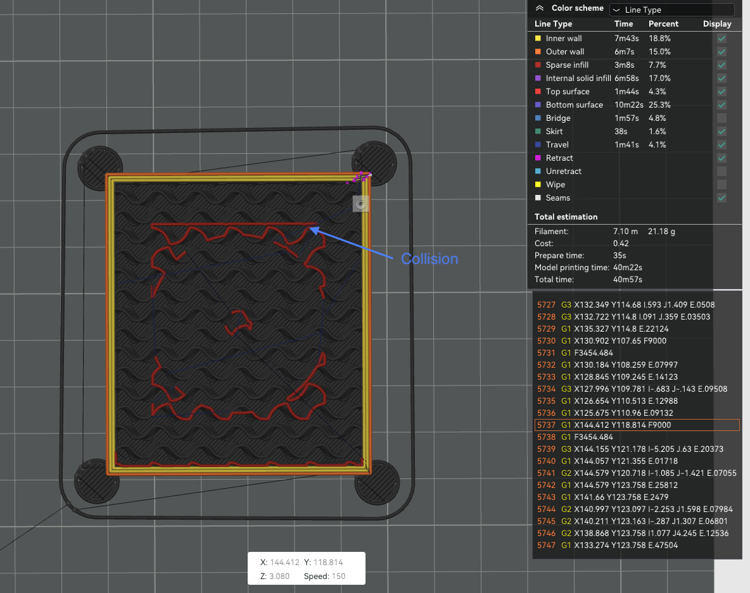750x593 pixels.
Task: Click the teal Unretract legend icon
Action: click(539, 171)
